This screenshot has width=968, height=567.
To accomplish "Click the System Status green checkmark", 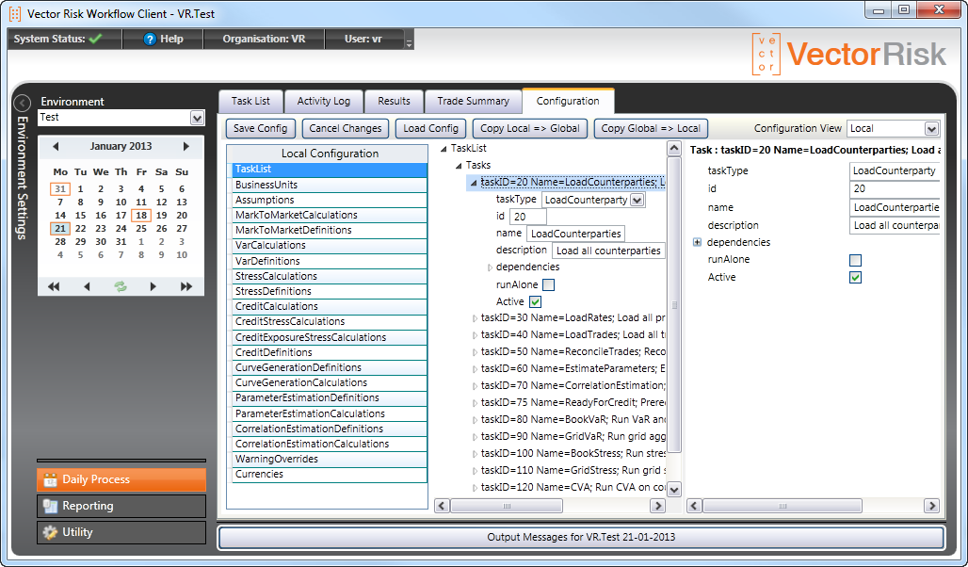I will pos(96,39).
